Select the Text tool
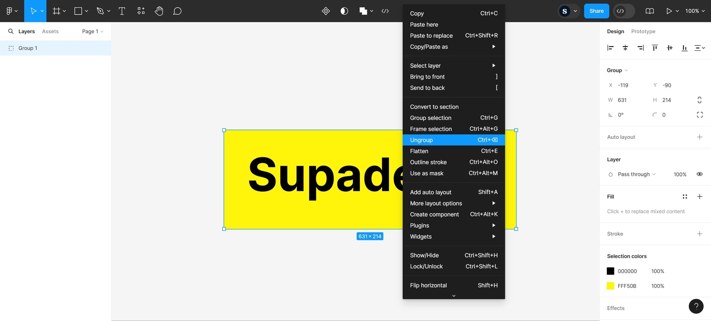The image size is (711, 321). pyautogui.click(x=122, y=11)
